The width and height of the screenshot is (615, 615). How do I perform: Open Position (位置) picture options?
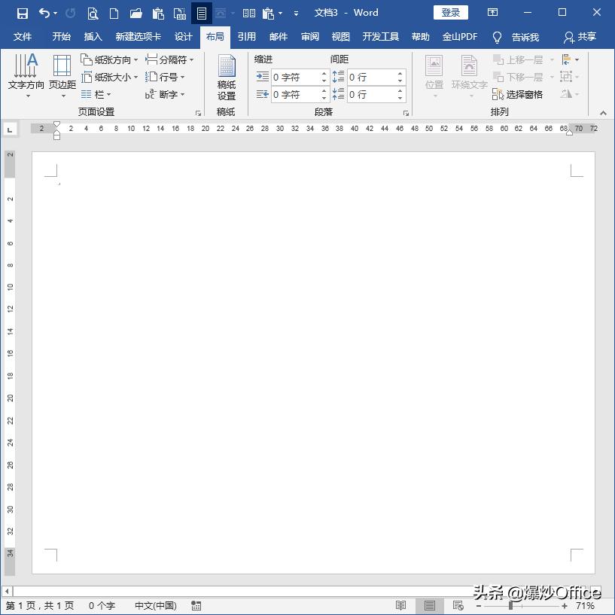(x=434, y=76)
